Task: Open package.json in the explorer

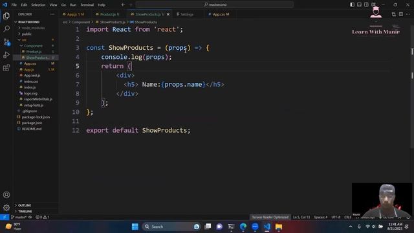Action: (32, 123)
